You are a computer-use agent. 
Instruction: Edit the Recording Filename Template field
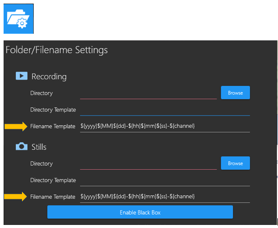click(165, 127)
